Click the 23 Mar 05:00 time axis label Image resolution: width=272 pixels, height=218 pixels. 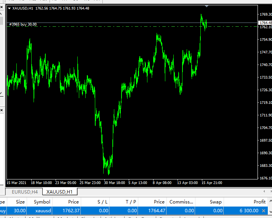tap(66, 183)
